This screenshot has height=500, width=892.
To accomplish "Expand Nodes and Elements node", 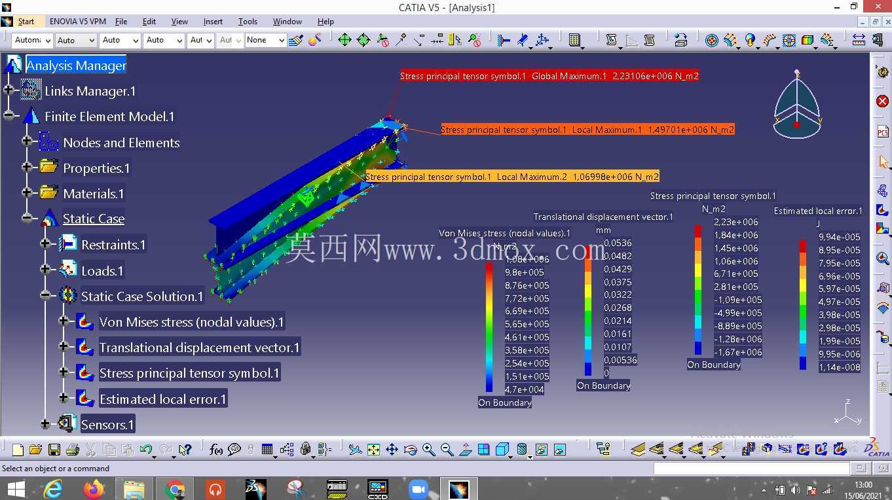I will [27, 141].
